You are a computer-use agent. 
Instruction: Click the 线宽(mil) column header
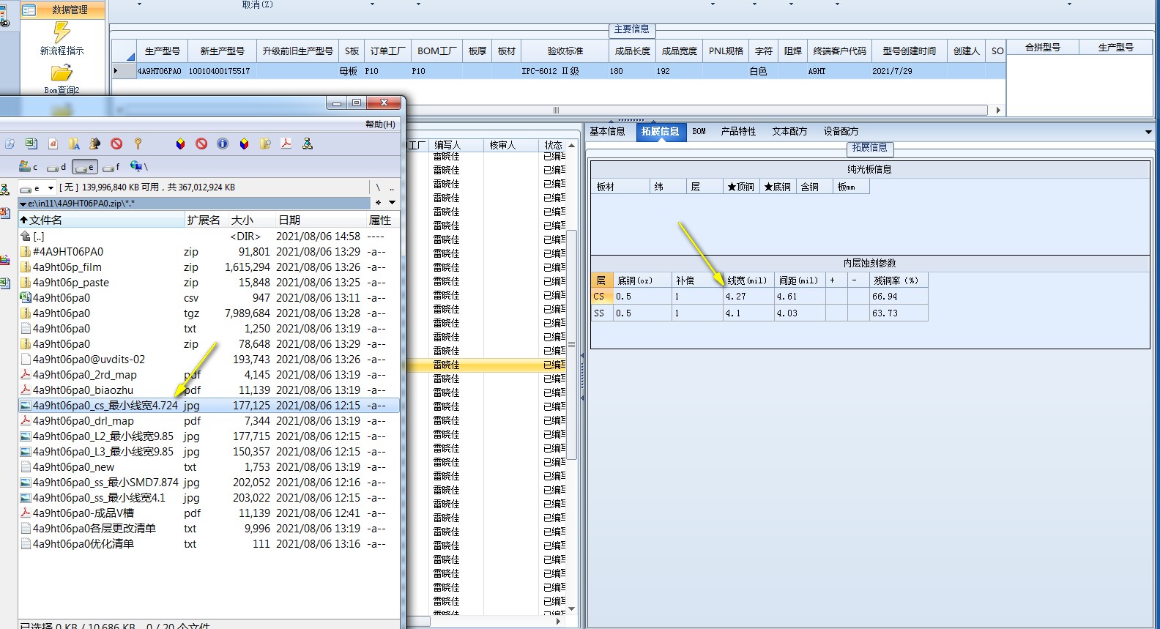point(748,280)
